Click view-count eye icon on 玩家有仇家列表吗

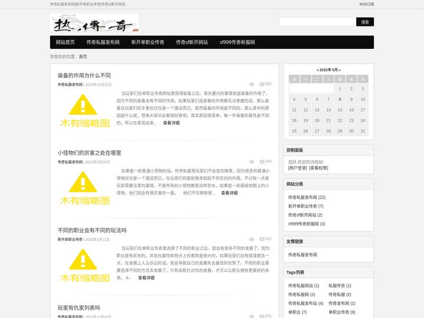pyautogui.click(x=251, y=316)
